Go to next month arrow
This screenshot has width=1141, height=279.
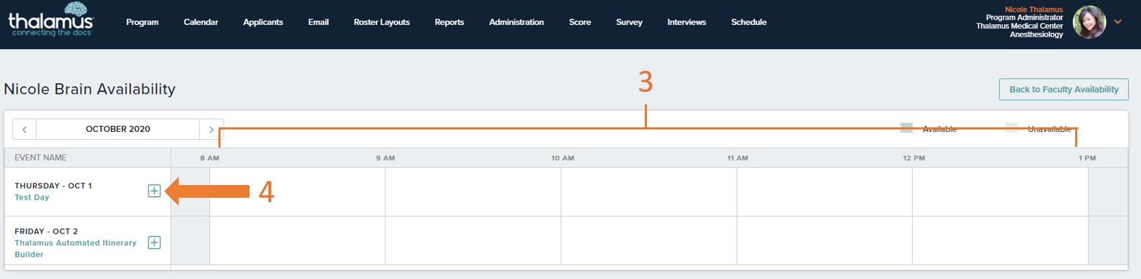coord(211,129)
